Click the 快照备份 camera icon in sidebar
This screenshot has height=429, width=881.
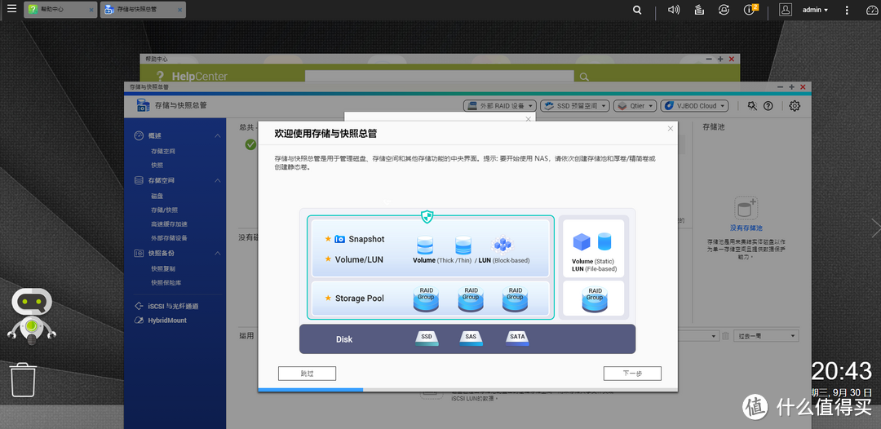click(139, 254)
